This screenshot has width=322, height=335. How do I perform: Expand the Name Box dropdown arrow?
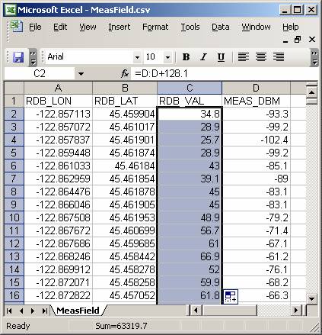[81, 74]
